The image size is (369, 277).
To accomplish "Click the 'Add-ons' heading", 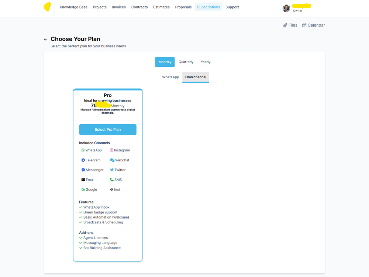I will tap(86, 233).
